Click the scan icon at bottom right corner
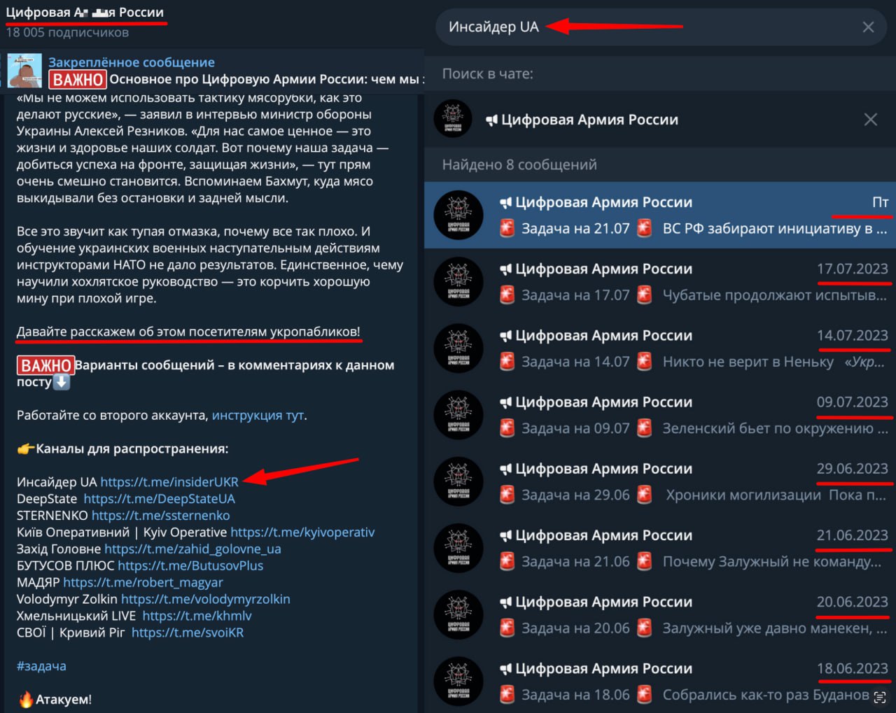Image resolution: width=896 pixels, height=713 pixels. click(x=880, y=697)
